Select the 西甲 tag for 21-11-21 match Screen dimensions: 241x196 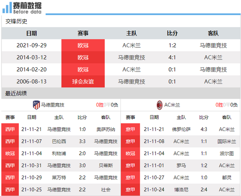(10, 129)
